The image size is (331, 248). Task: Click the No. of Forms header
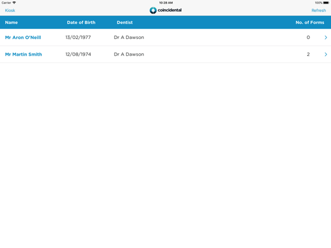click(309, 22)
